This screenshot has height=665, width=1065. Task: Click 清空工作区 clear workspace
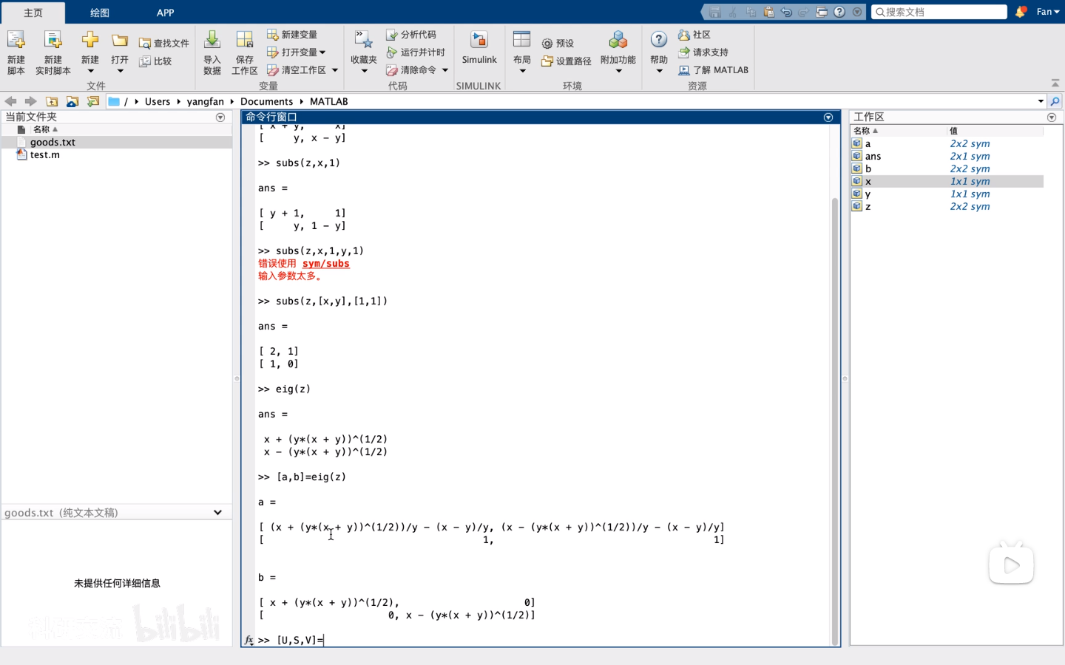297,70
